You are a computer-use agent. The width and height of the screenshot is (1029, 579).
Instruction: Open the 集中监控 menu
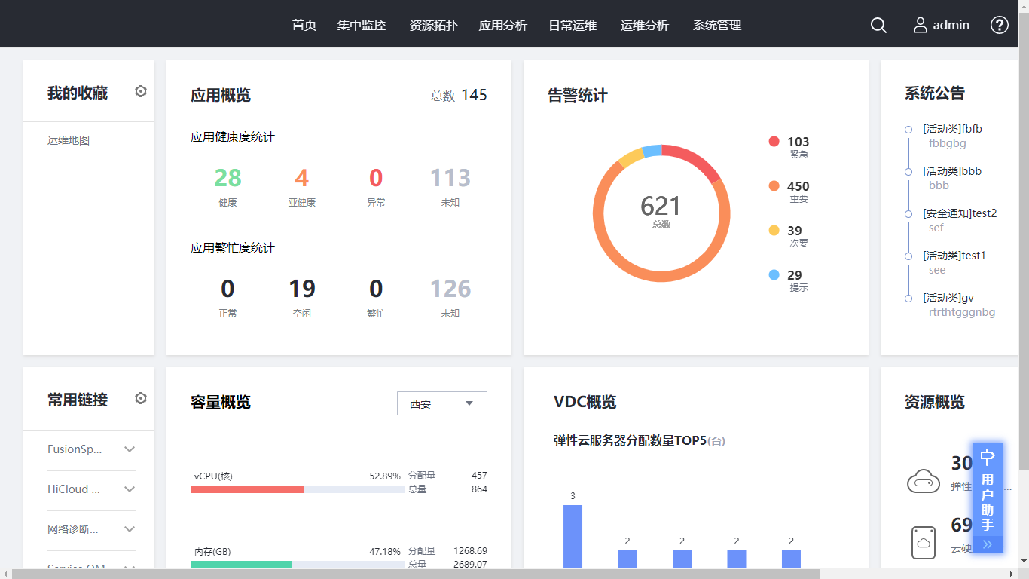(362, 25)
